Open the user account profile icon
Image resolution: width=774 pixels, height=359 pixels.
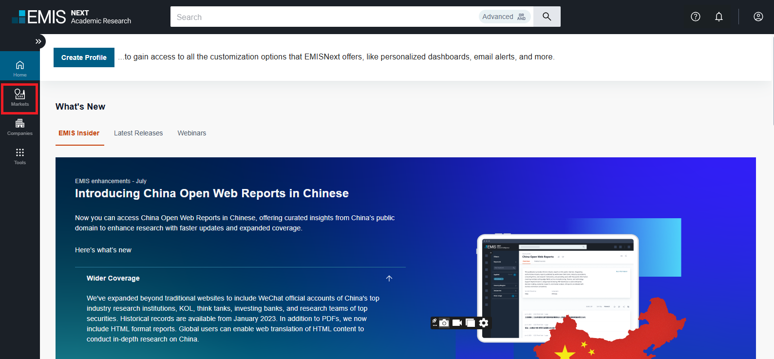click(758, 17)
